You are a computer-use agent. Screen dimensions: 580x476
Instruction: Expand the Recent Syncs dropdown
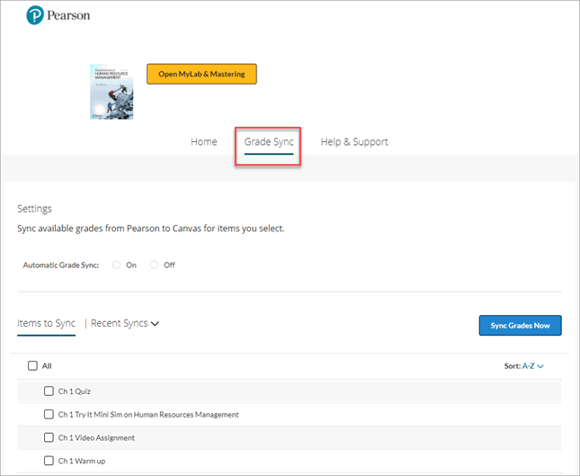click(x=125, y=324)
